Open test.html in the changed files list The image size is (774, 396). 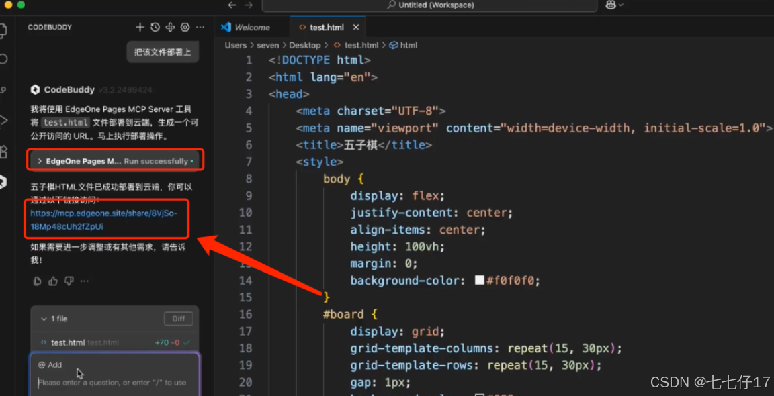(x=68, y=342)
